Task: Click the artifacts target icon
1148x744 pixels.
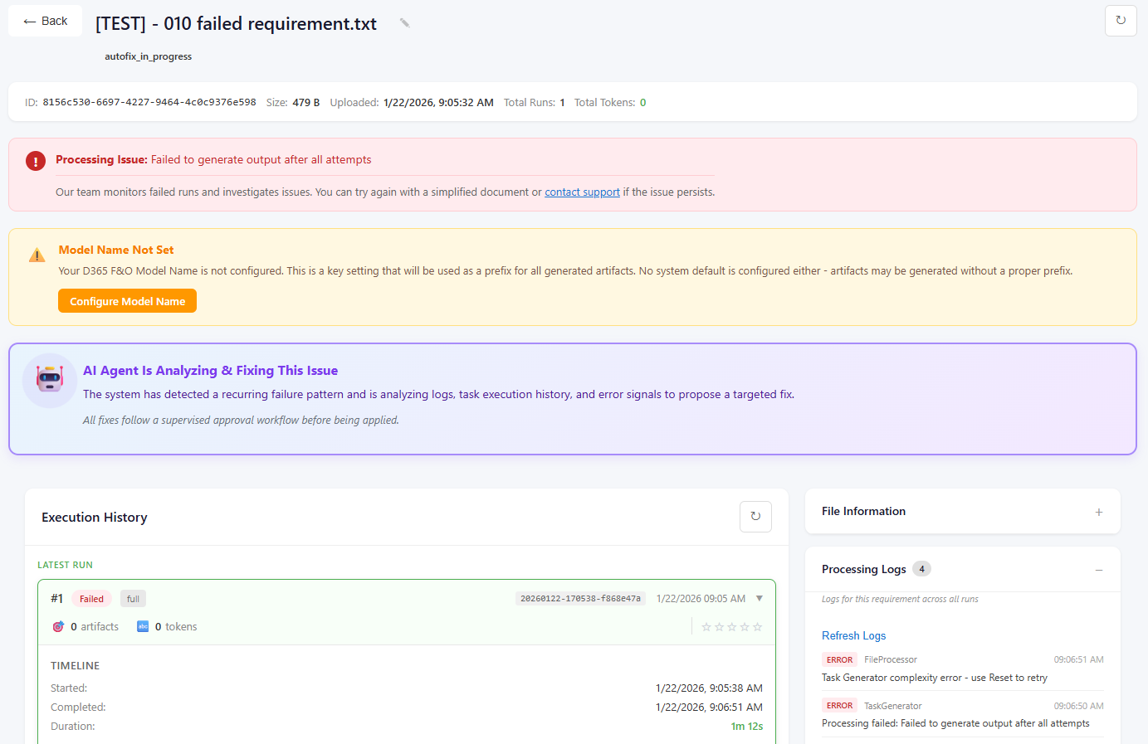Action: coord(58,626)
